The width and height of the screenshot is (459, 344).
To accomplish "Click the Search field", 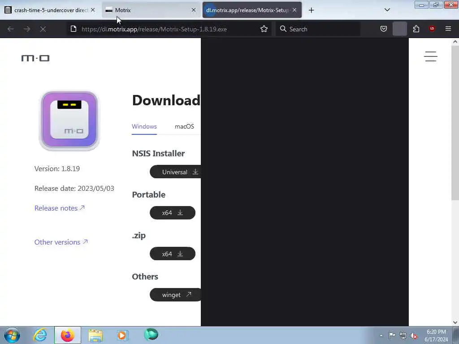I will 318,29.
